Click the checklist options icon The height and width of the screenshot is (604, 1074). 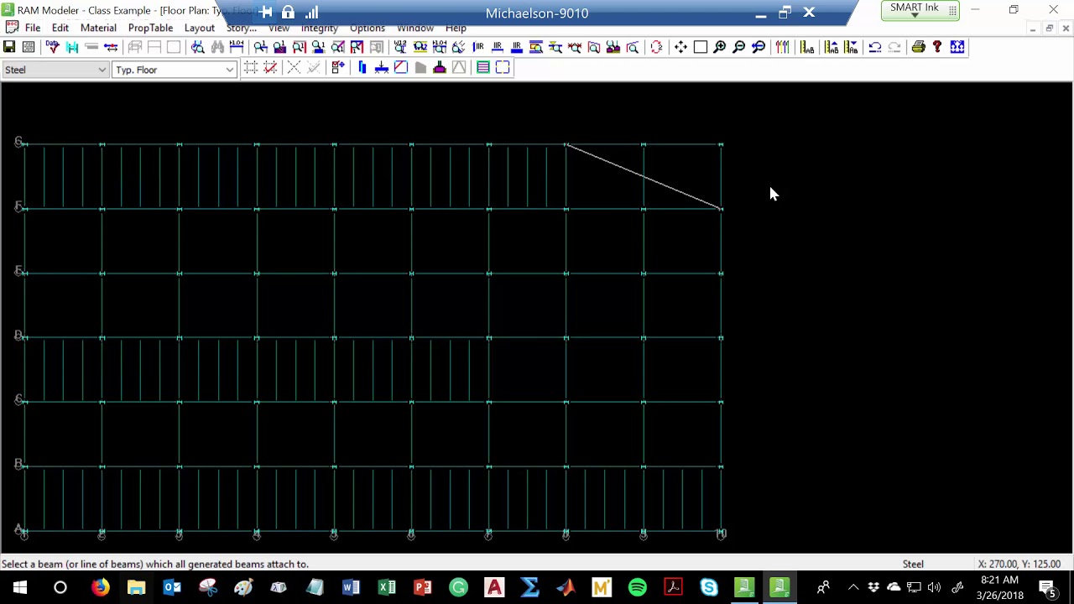click(337, 68)
